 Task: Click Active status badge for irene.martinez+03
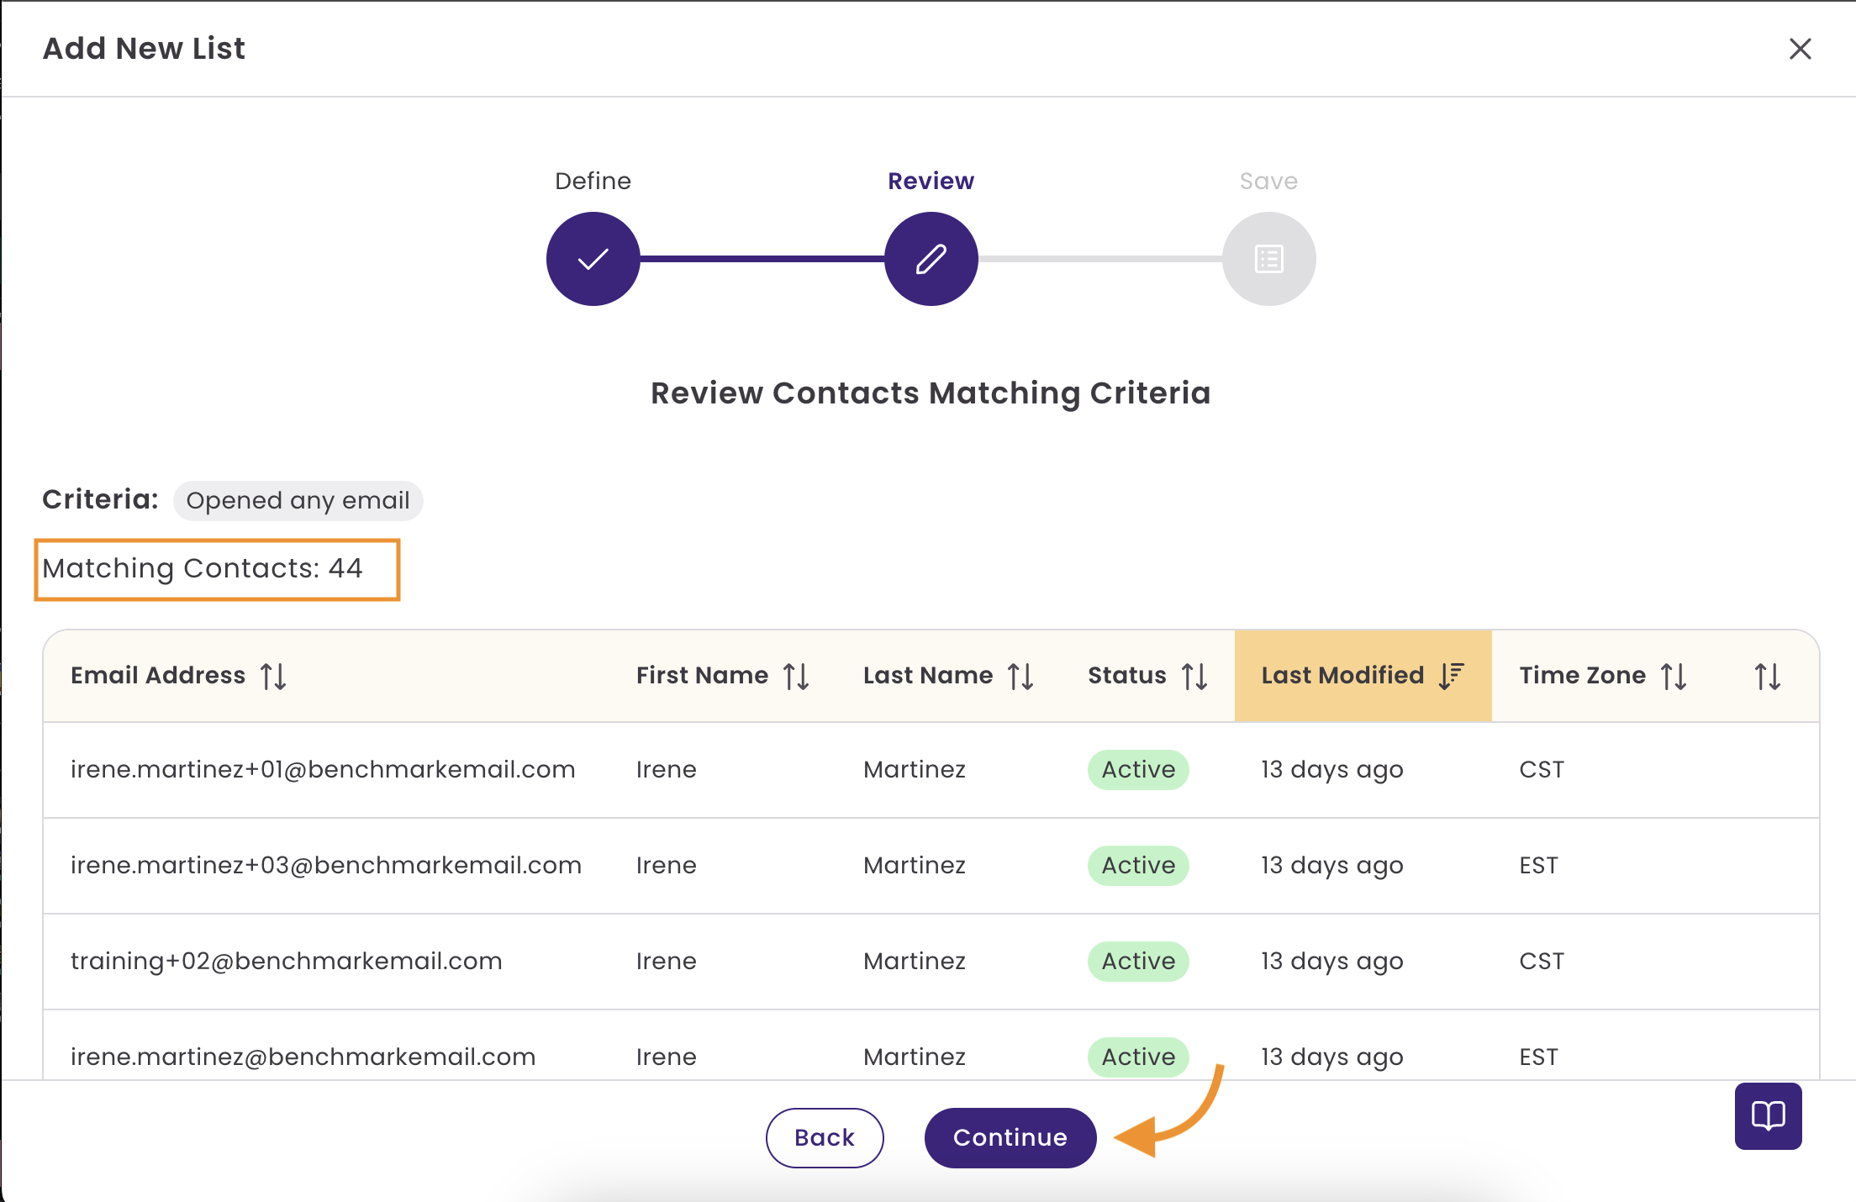1138,865
